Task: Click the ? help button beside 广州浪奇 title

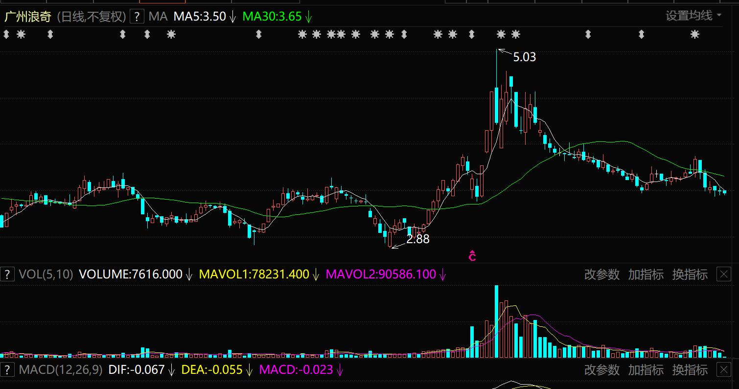Action: (138, 16)
